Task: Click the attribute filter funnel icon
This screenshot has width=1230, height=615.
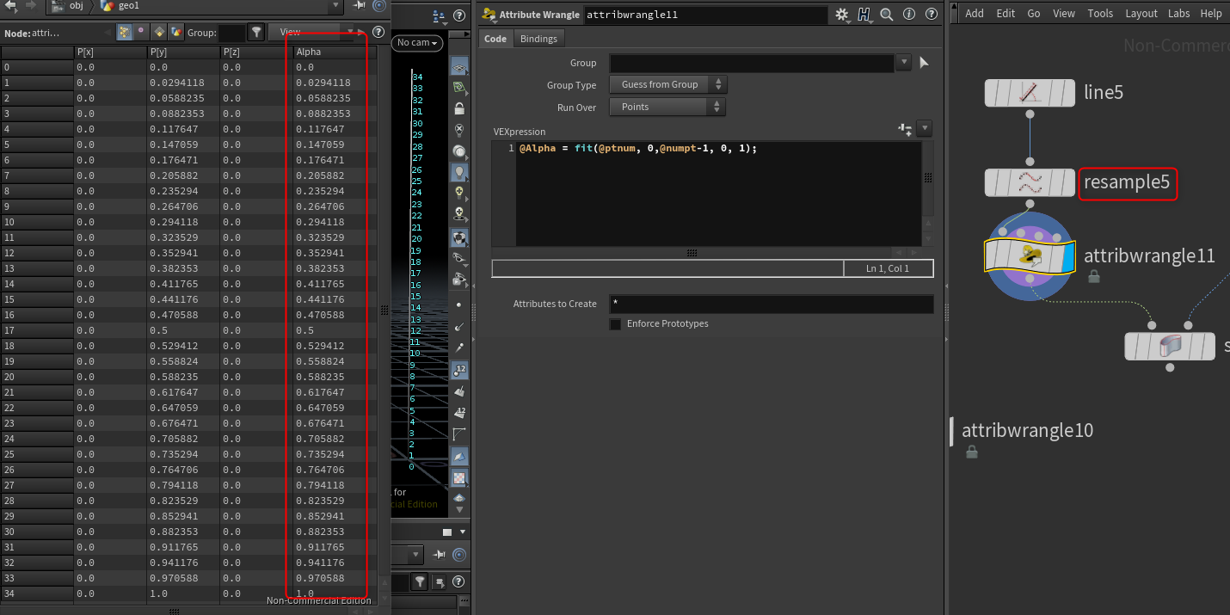Action: click(x=256, y=33)
